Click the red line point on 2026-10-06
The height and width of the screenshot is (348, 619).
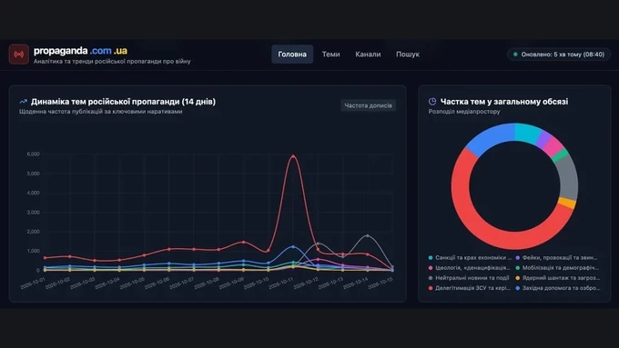169,249
